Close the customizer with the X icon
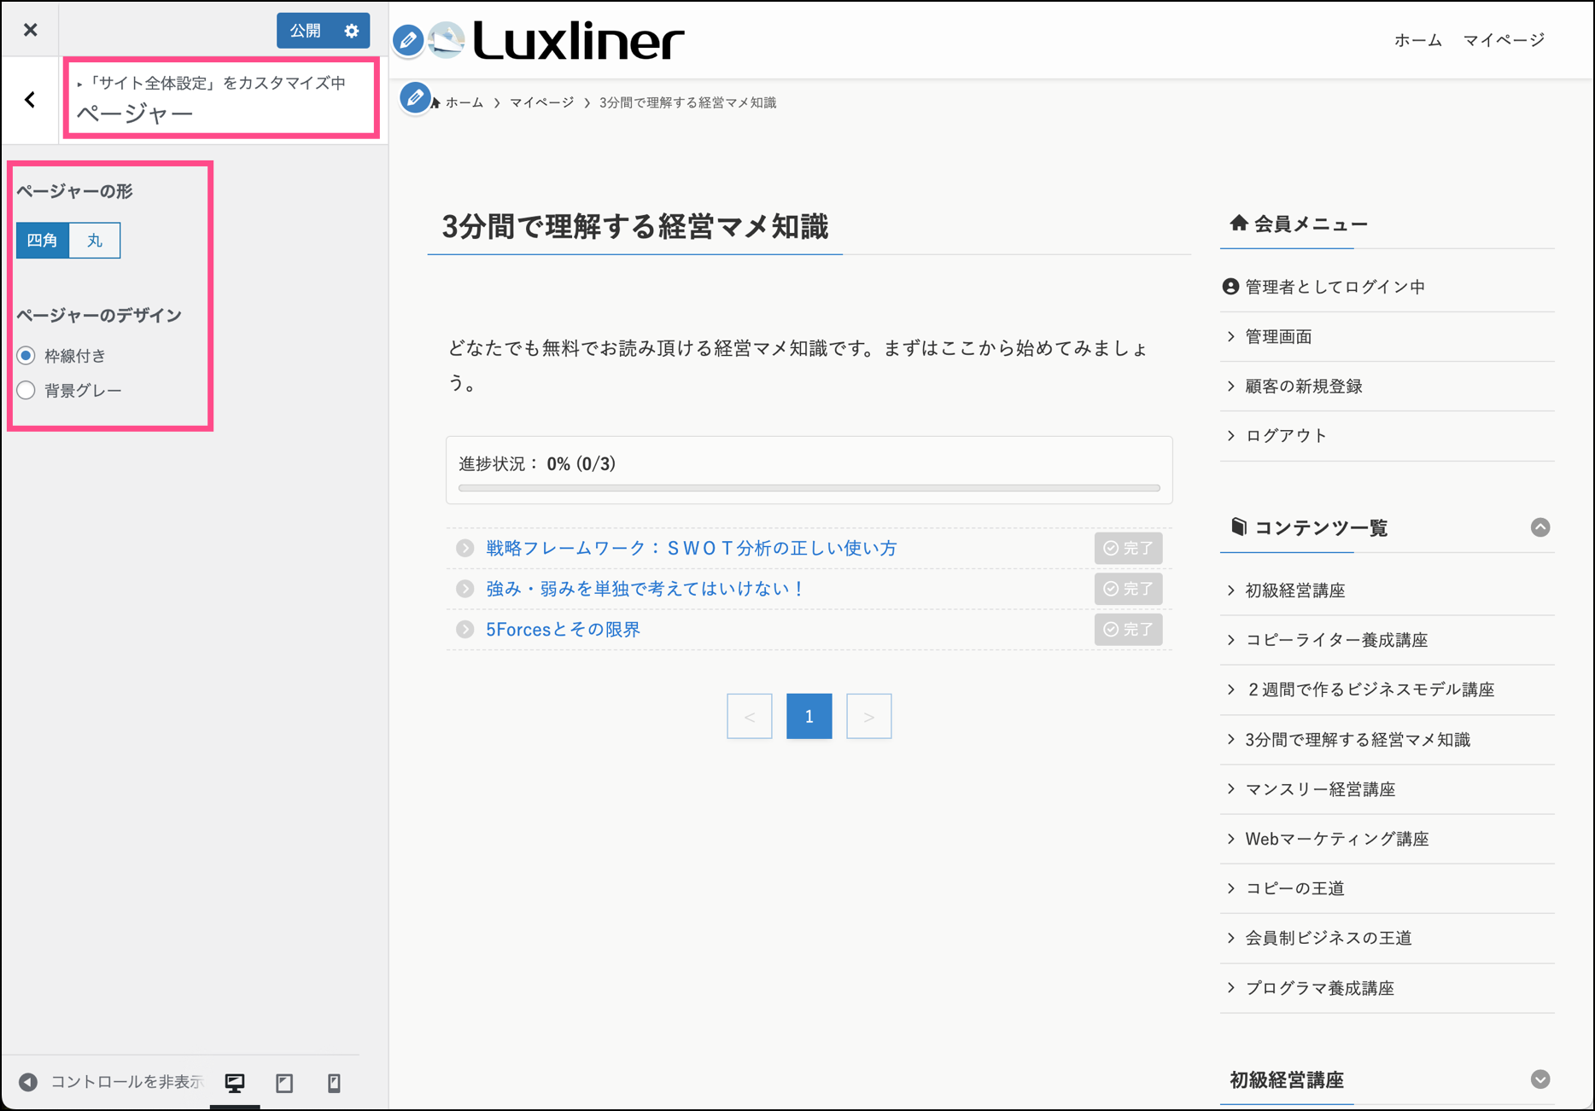Viewport: 1595px width, 1111px height. 31,30
